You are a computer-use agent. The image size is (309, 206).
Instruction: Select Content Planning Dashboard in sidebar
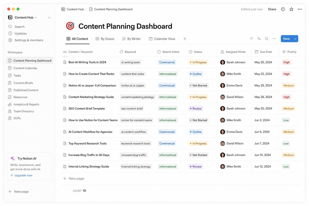(x=30, y=61)
